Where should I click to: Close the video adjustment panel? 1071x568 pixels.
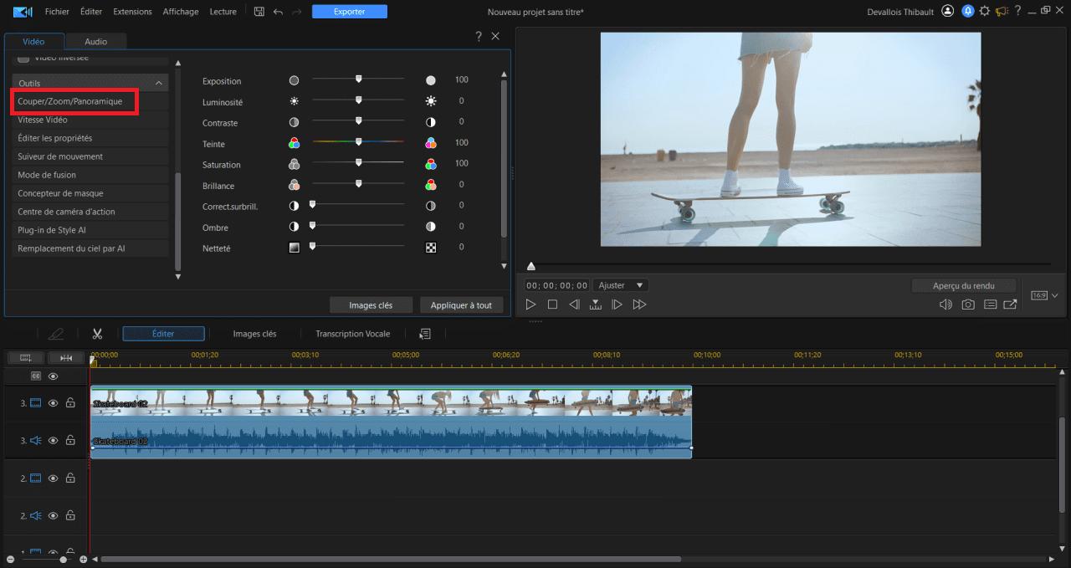coord(495,36)
